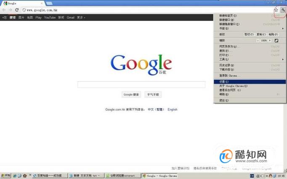287x179 pixels.
Task: Expand the 工具 submenu
Action: 250,59
